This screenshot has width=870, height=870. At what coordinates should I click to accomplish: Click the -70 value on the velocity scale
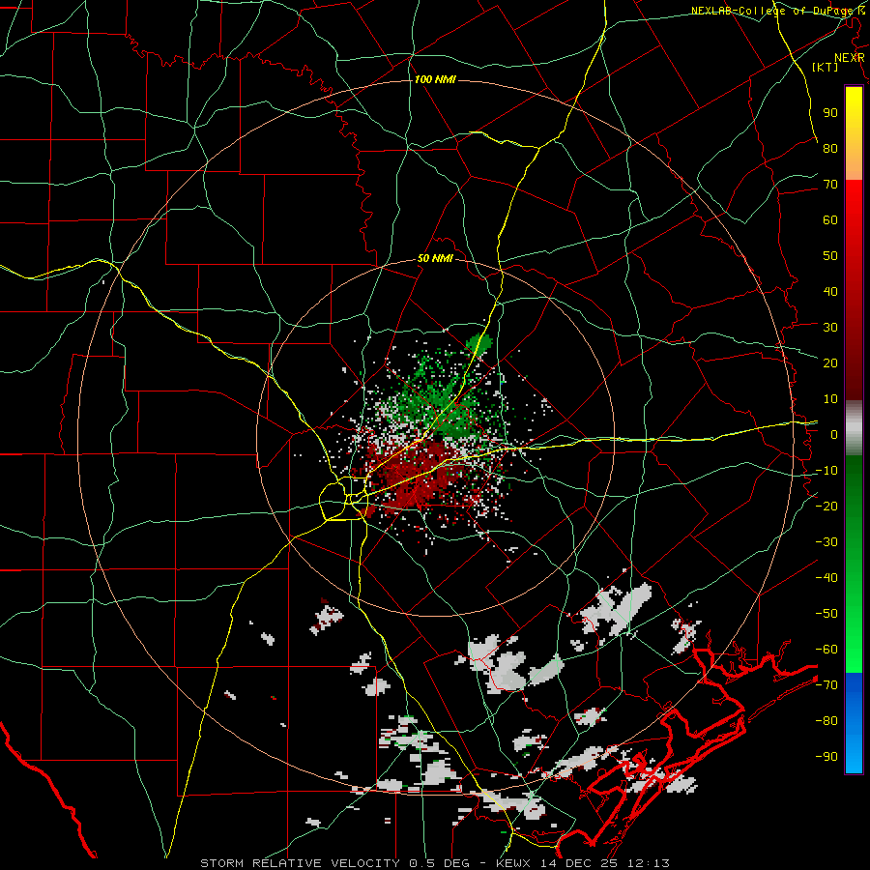click(826, 685)
